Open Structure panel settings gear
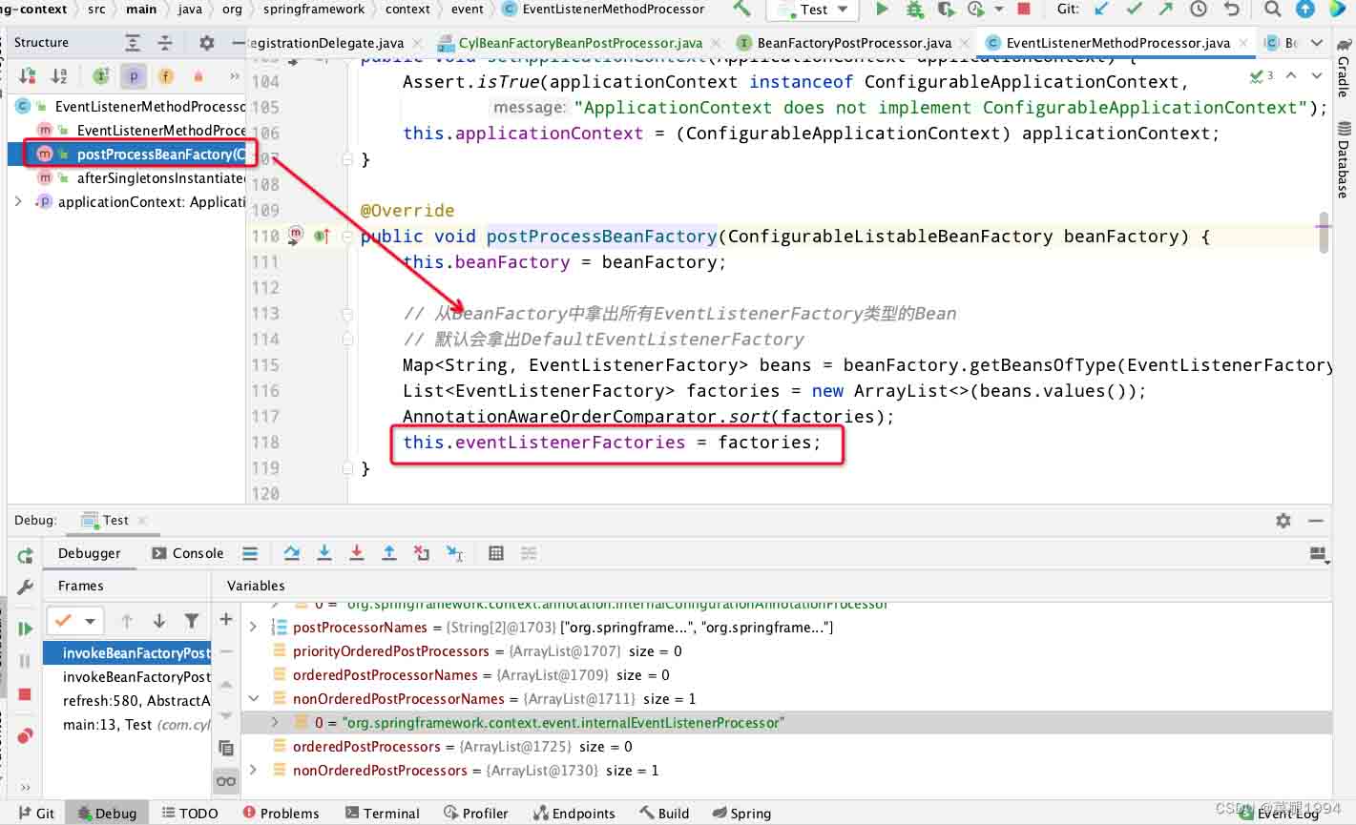Screen dimensions: 1356x825 (206, 43)
